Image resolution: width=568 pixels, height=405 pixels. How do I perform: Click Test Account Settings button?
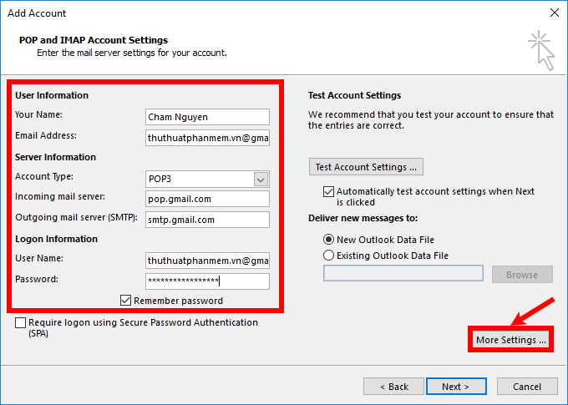tap(366, 167)
